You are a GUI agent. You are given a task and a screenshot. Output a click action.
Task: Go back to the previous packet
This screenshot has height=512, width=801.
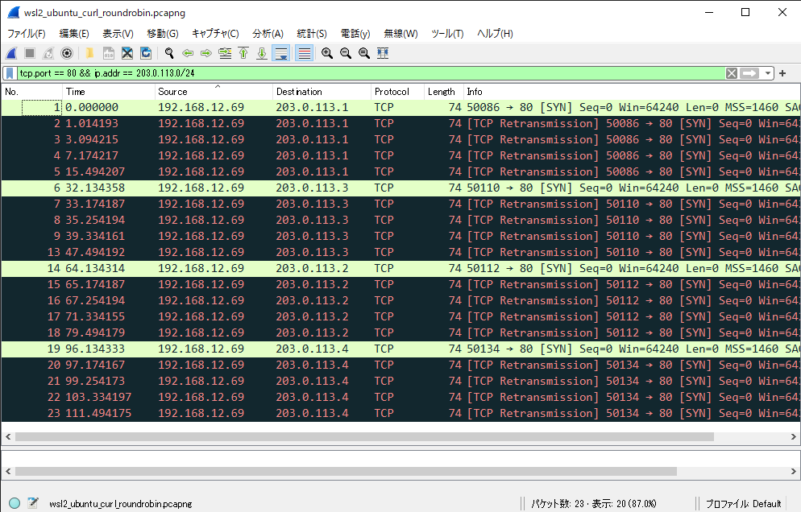pos(188,53)
